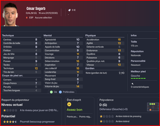Click the yellow morale arrow icon
Screen dimensions: 160x126
pyautogui.click(x=69, y=104)
